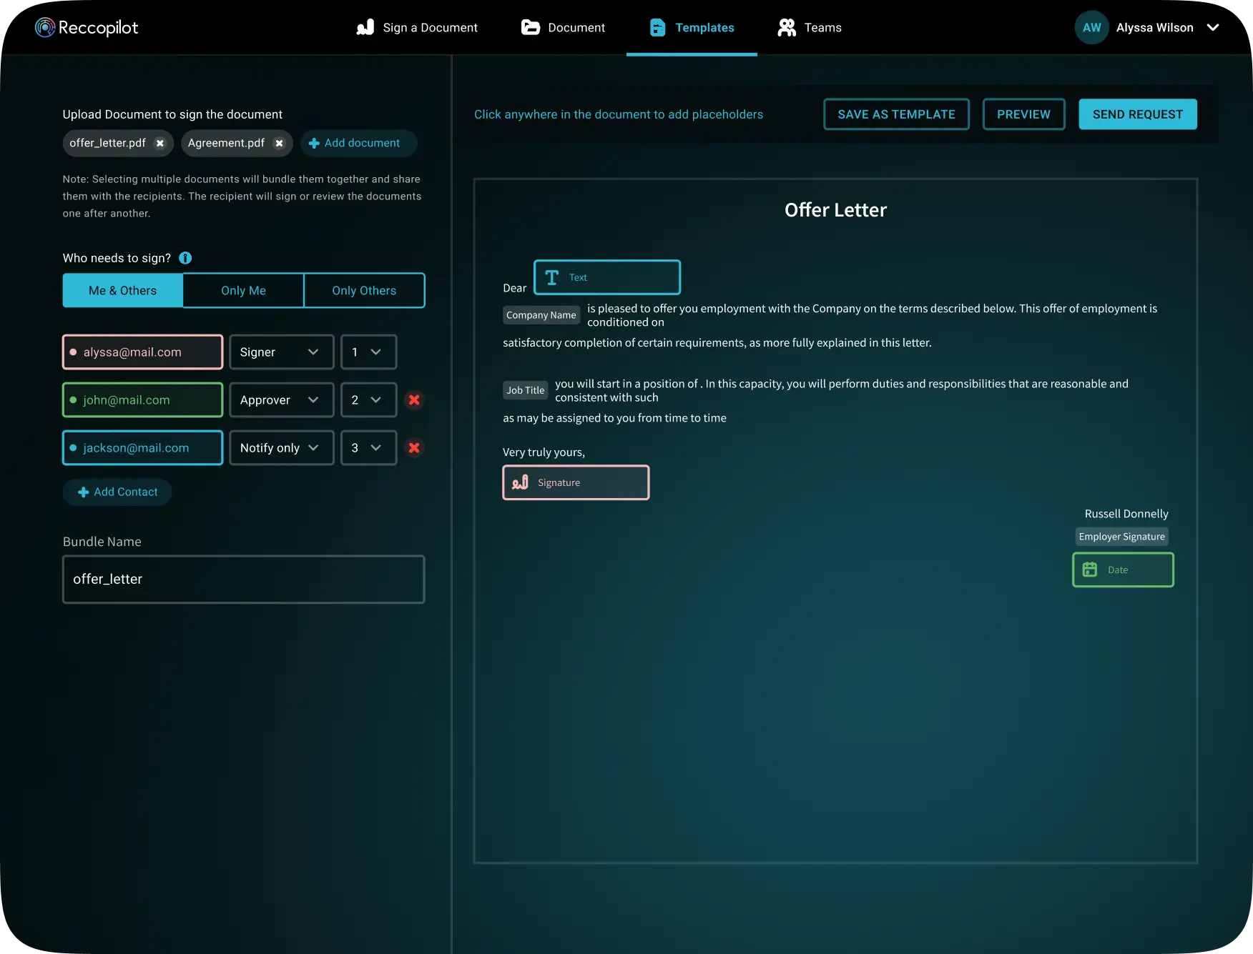Switch to the Templates tab
The width and height of the screenshot is (1253, 954).
[691, 27]
